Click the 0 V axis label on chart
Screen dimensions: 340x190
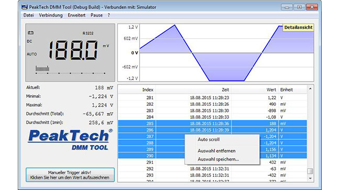pyautogui.click(x=134, y=53)
